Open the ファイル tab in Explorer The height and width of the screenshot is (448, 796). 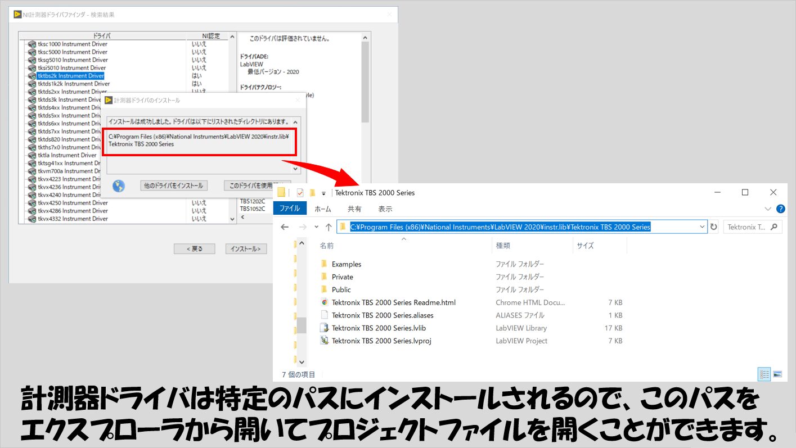(x=290, y=209)
